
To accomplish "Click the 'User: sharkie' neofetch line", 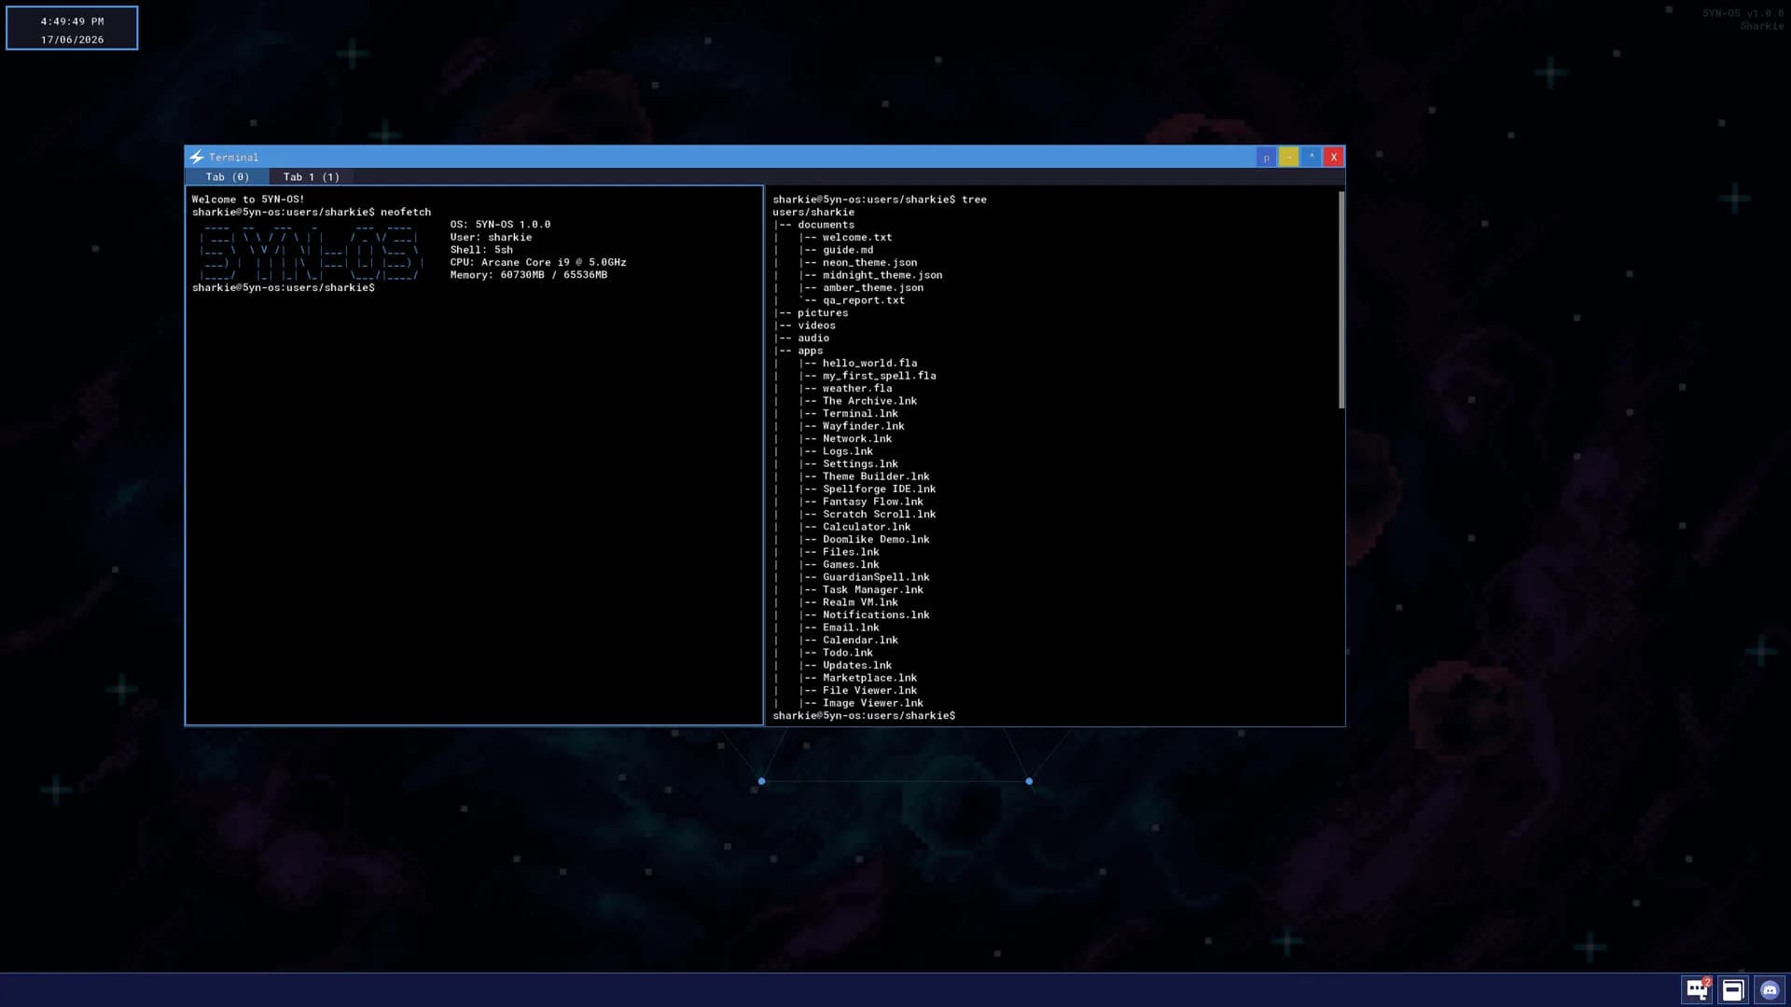I will [x=491, y=237].
